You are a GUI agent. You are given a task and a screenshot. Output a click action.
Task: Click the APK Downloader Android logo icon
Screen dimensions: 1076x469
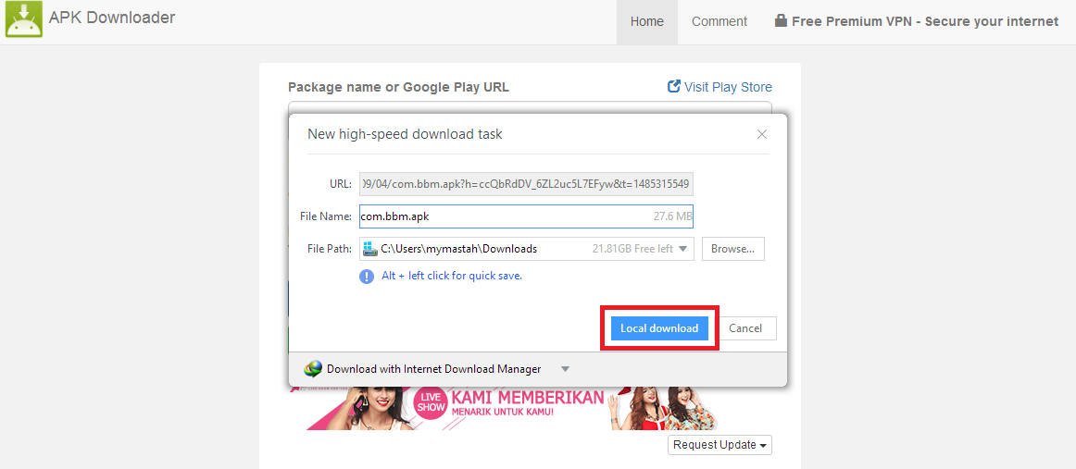(x=24, y=19)
